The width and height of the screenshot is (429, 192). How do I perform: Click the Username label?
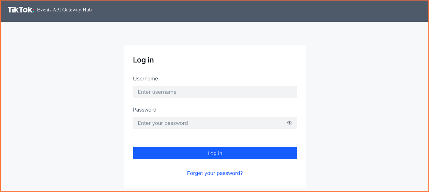pos(145,79)
